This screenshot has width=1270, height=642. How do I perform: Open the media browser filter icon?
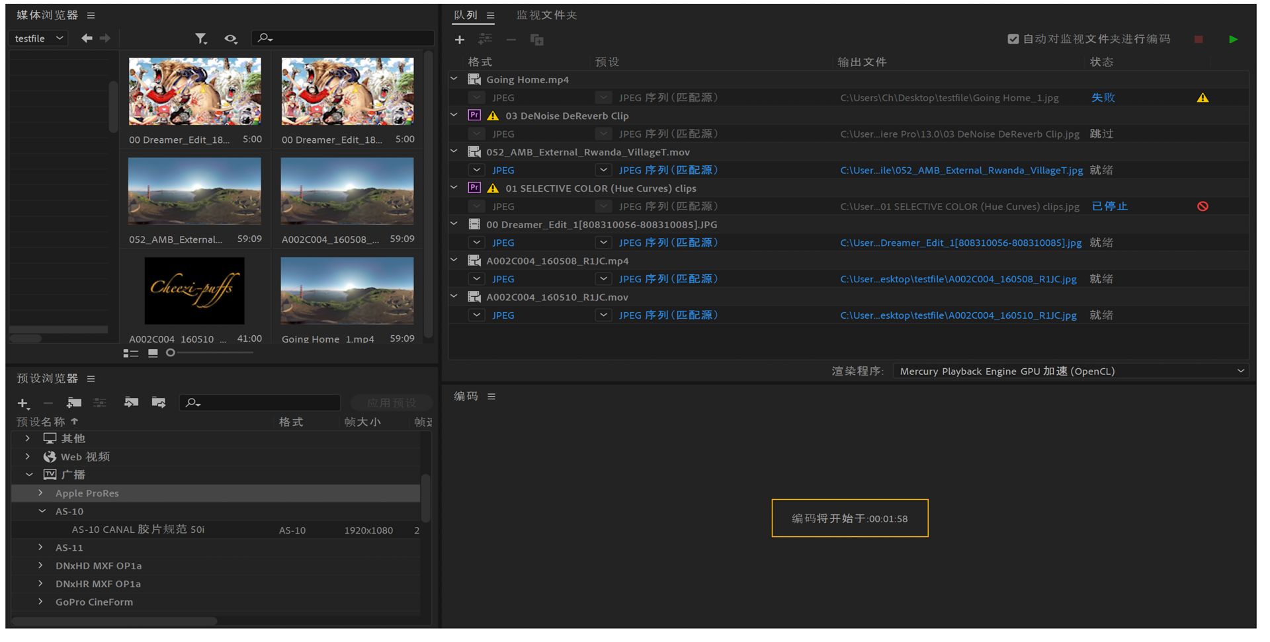(x=200, y=39)
